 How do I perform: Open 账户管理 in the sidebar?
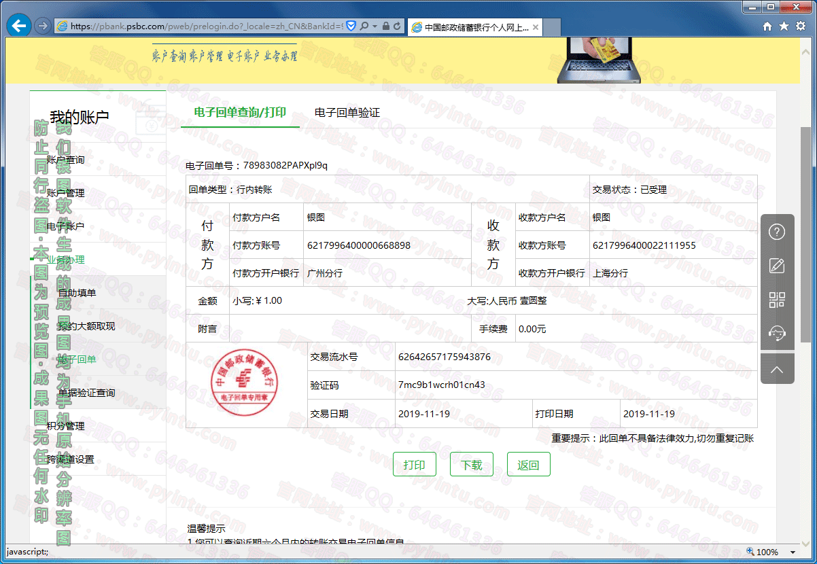[66, 193]
